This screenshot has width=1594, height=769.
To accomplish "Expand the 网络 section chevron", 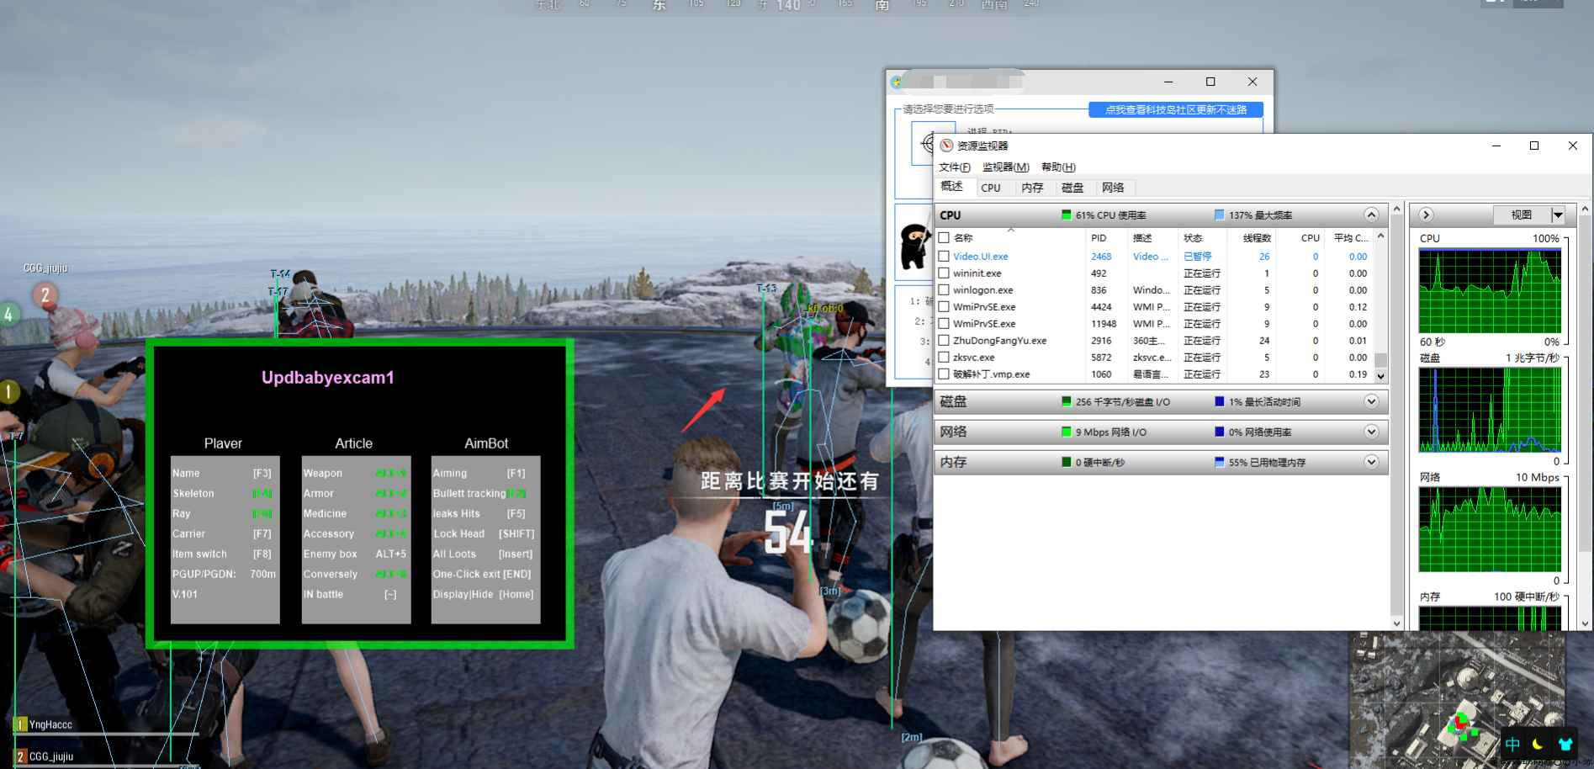I will click(1371, 432).
